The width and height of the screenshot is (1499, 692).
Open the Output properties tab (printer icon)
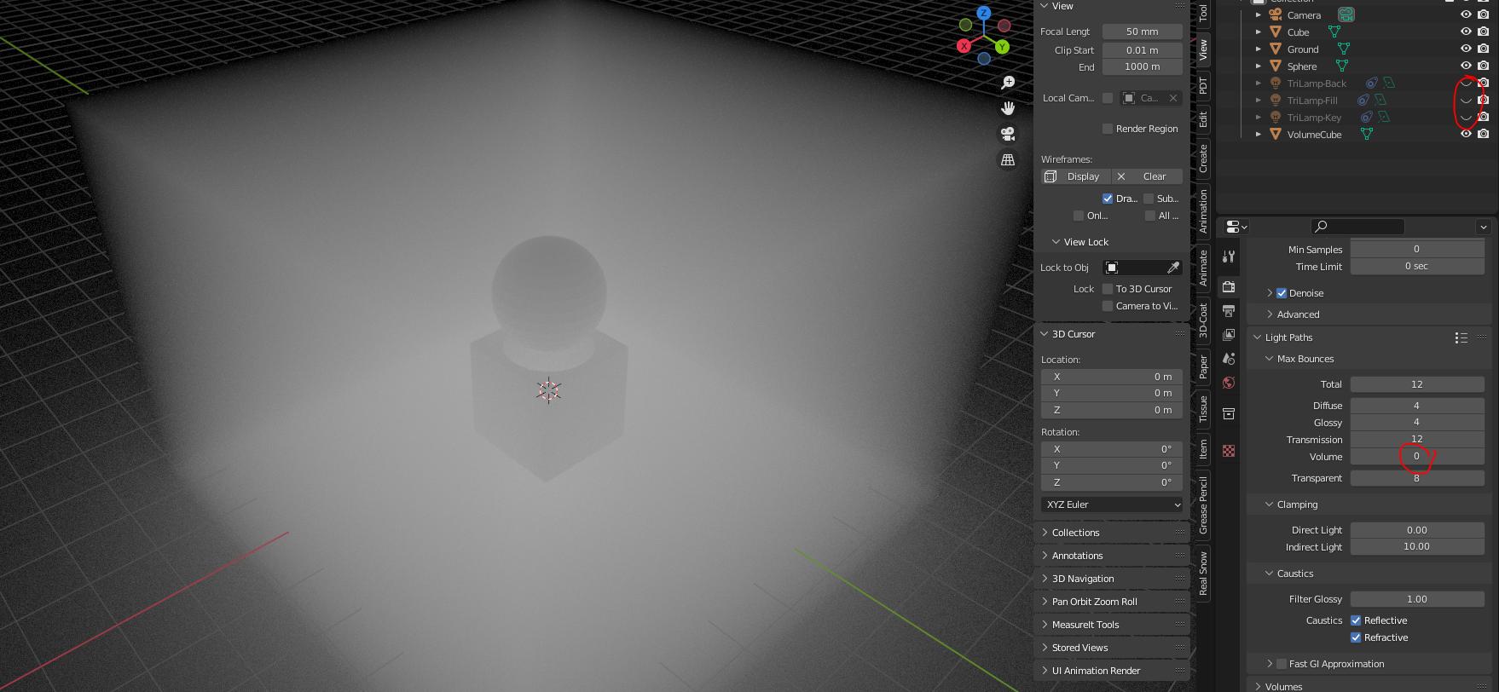tap(1229, 311)
